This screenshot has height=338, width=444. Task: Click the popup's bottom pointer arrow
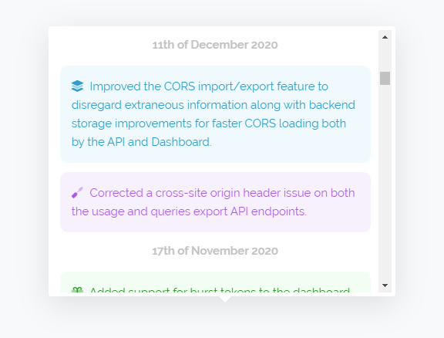point(225,299)
